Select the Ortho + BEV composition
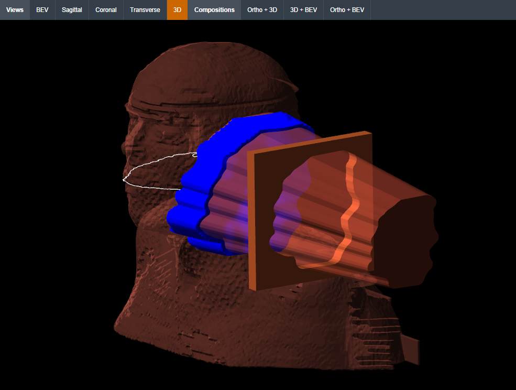 tap(347, 10)
